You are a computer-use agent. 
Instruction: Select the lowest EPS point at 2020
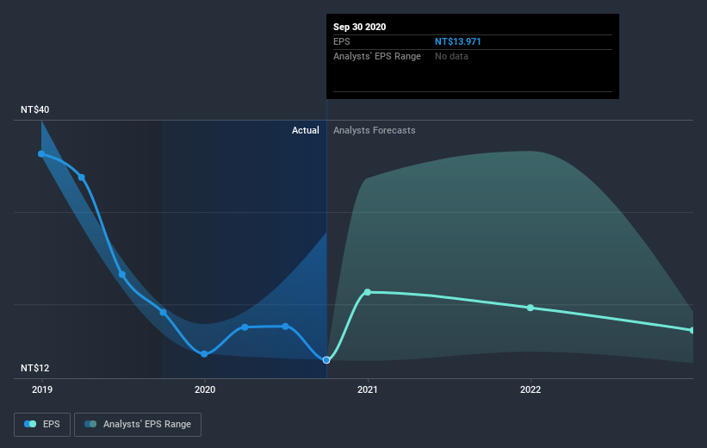tap(204, 354)
